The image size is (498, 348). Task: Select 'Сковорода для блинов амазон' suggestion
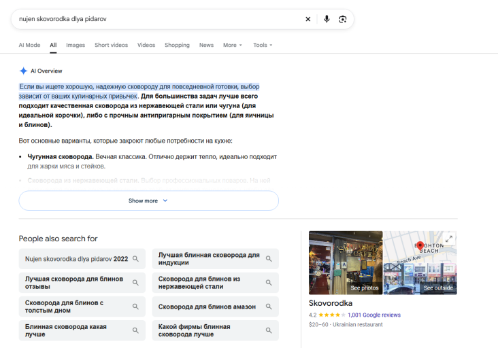216,307
